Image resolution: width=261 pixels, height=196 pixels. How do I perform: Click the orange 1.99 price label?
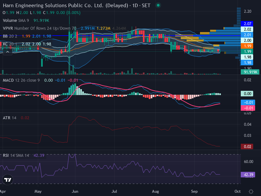247,46
